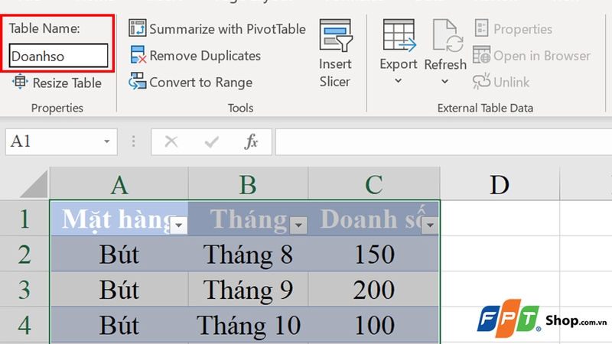Click the Resize Table label

[67, 83]
